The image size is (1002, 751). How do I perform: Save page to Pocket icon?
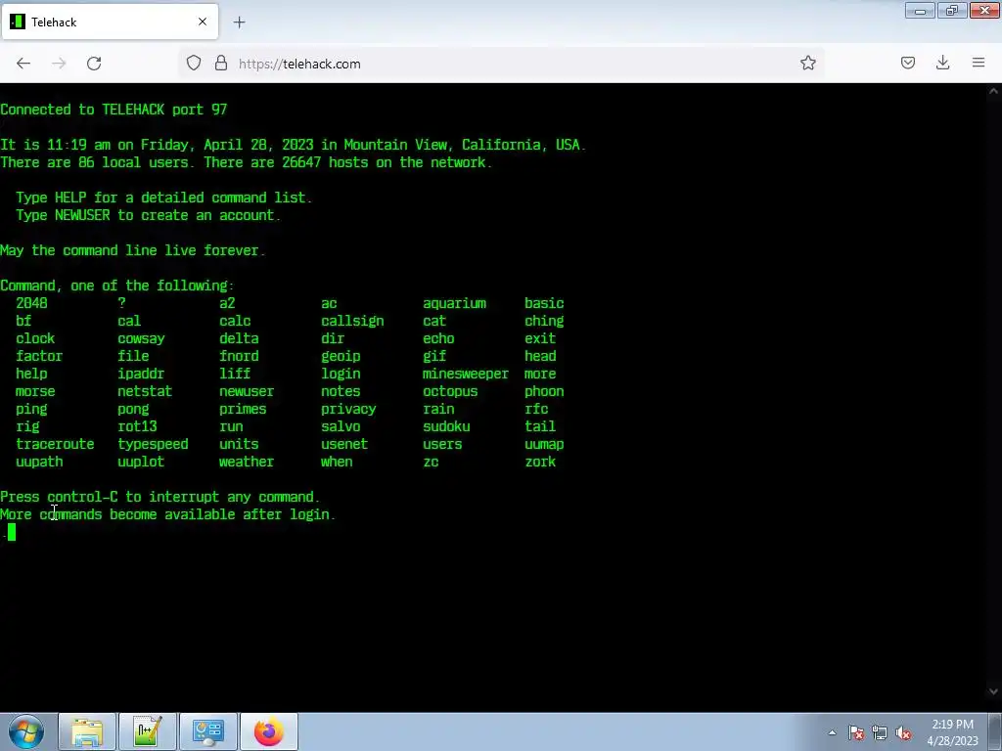(x=907, y=63)
